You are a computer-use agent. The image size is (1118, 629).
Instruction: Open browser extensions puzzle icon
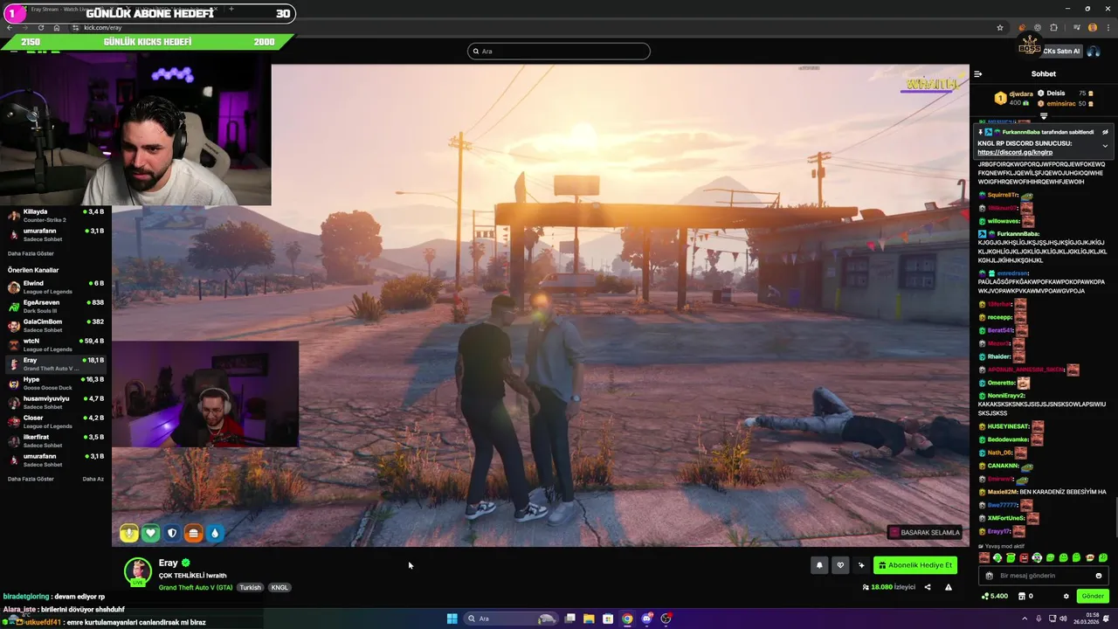coord(1053,27)
